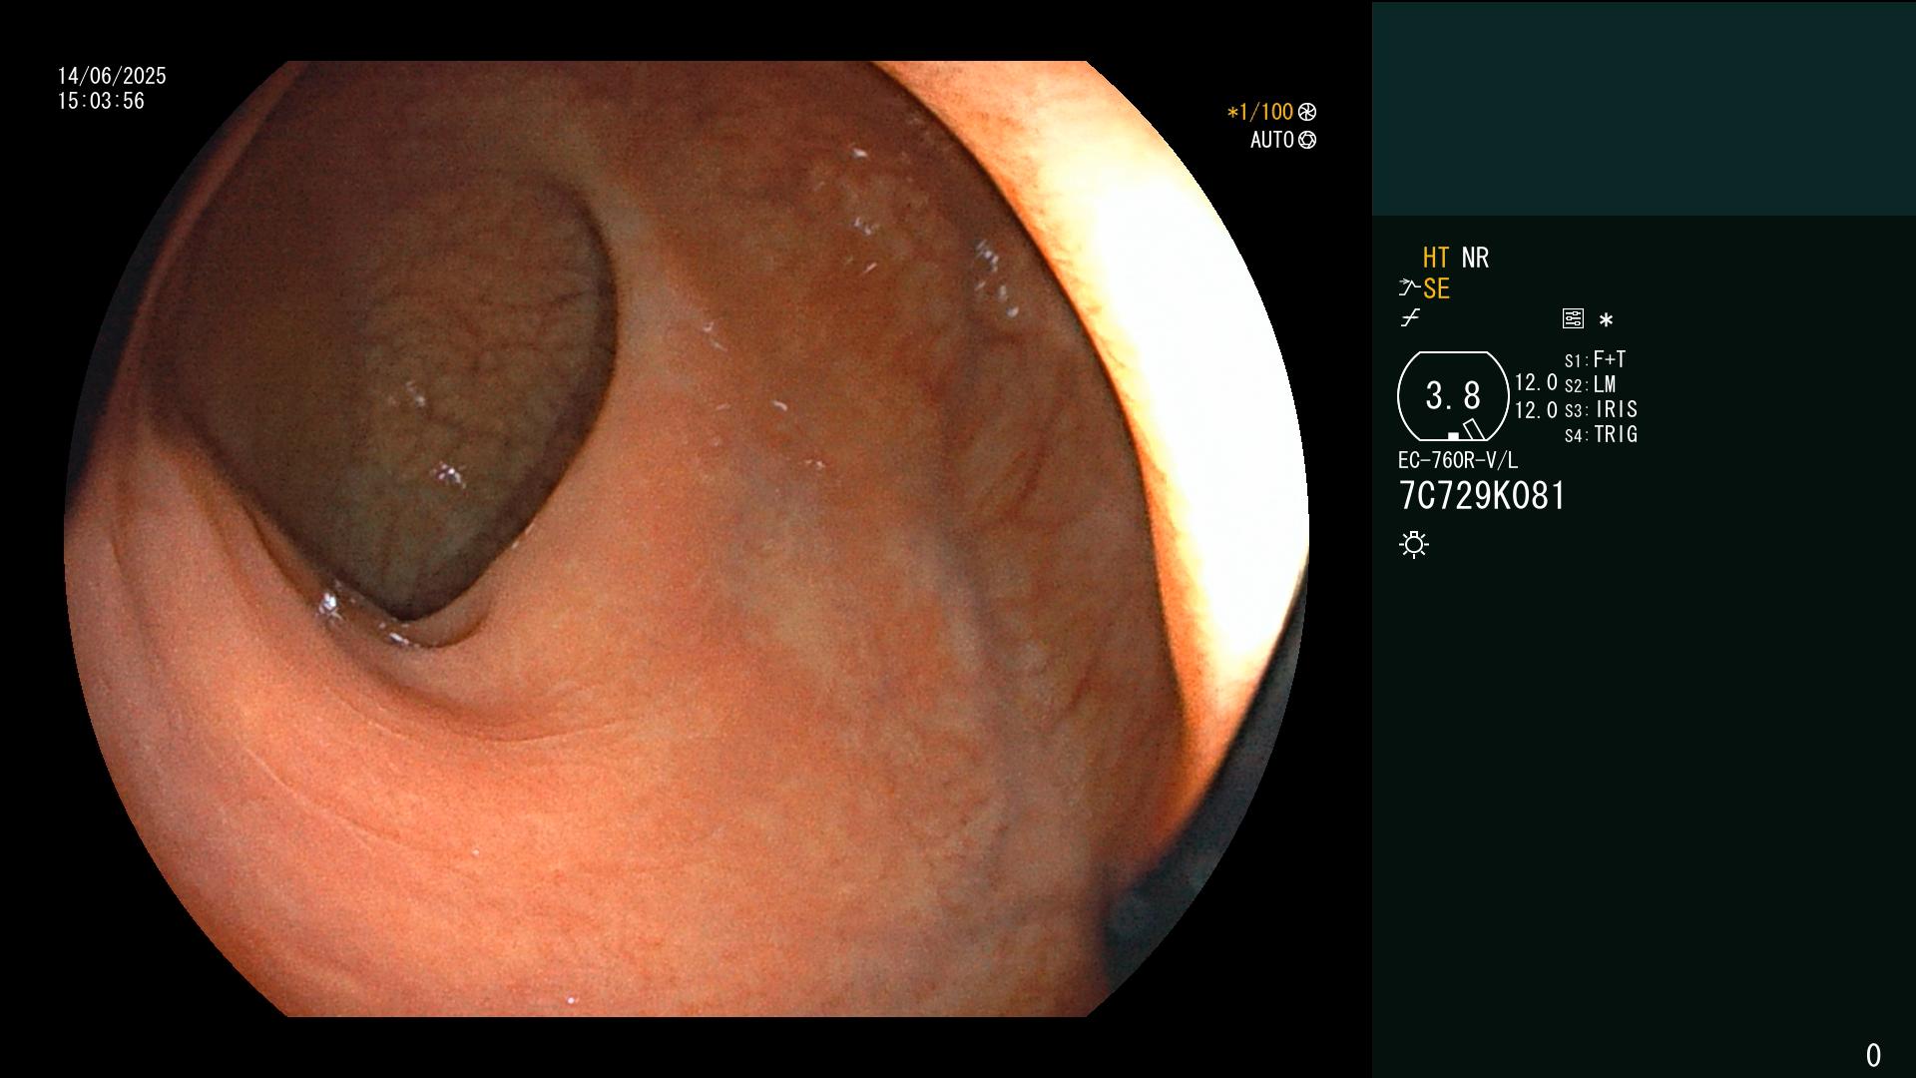Click the asterisk icon next to settings sliders
Screen dimensions: 1916x1078
(1606, 320)
